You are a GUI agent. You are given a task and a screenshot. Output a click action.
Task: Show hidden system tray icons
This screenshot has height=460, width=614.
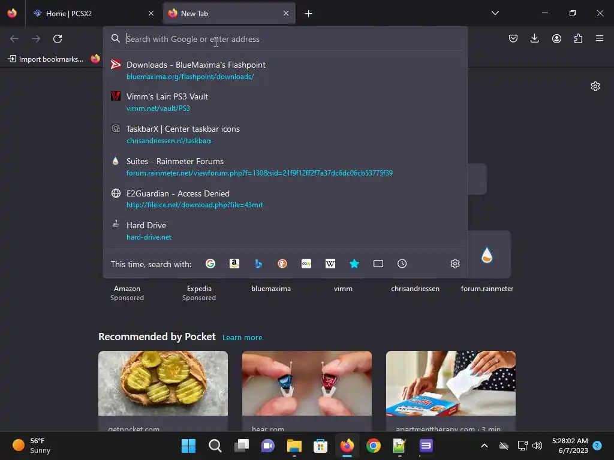(x=484, y=446)
